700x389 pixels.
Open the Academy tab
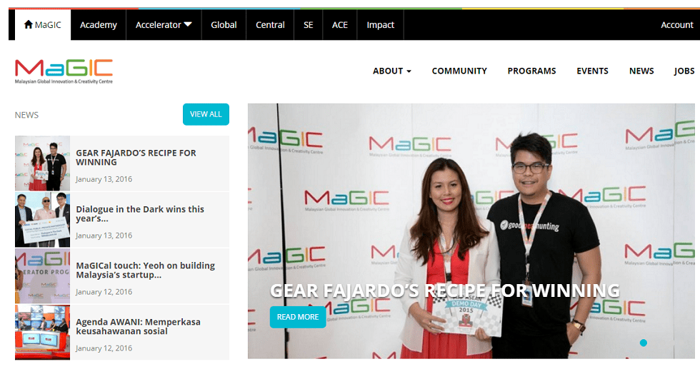[99, 25]
